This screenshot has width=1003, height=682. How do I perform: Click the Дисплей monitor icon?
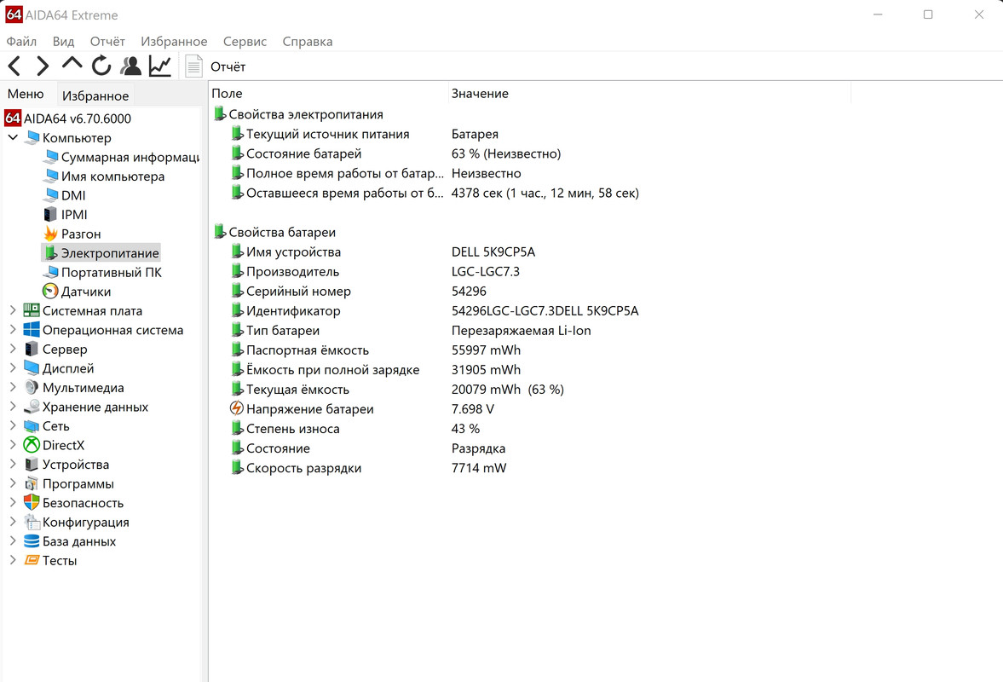32,368
